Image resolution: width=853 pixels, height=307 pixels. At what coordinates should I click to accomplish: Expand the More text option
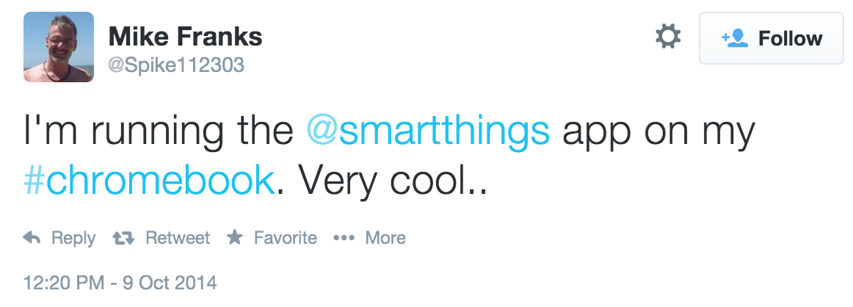[385, 238]
